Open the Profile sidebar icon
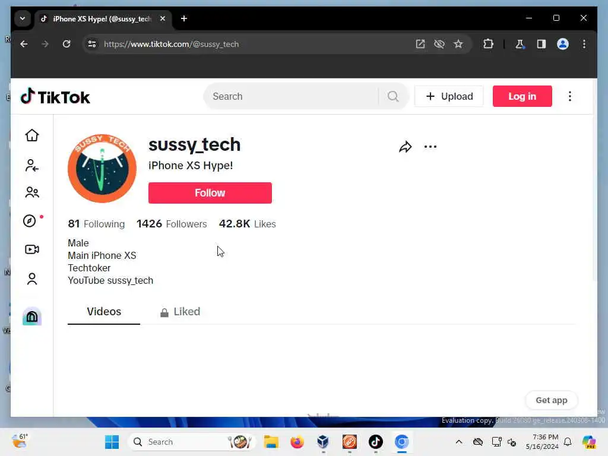The width and height of the screenshot is (608, 456). pyautogui.click(x=32, y=279)
